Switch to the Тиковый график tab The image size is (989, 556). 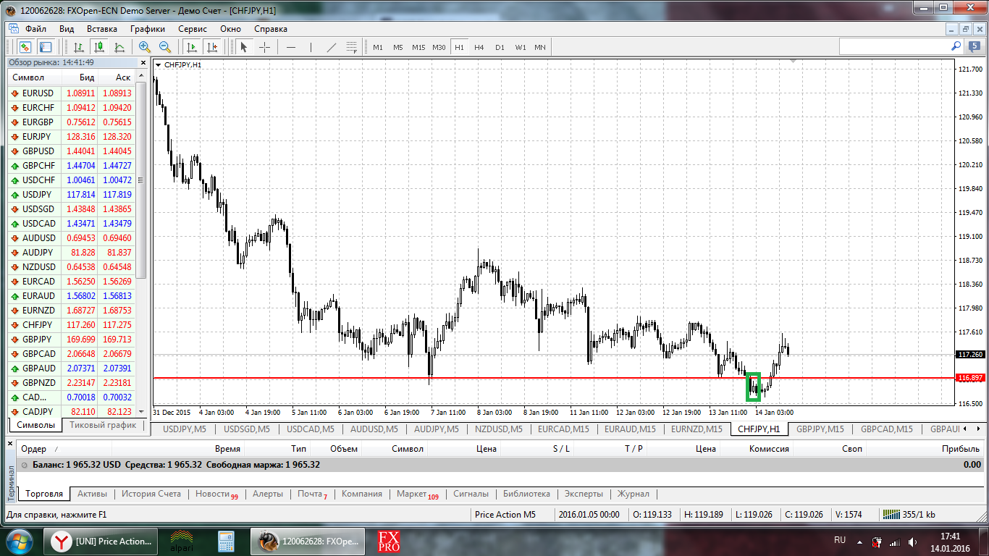pos(102,425)
